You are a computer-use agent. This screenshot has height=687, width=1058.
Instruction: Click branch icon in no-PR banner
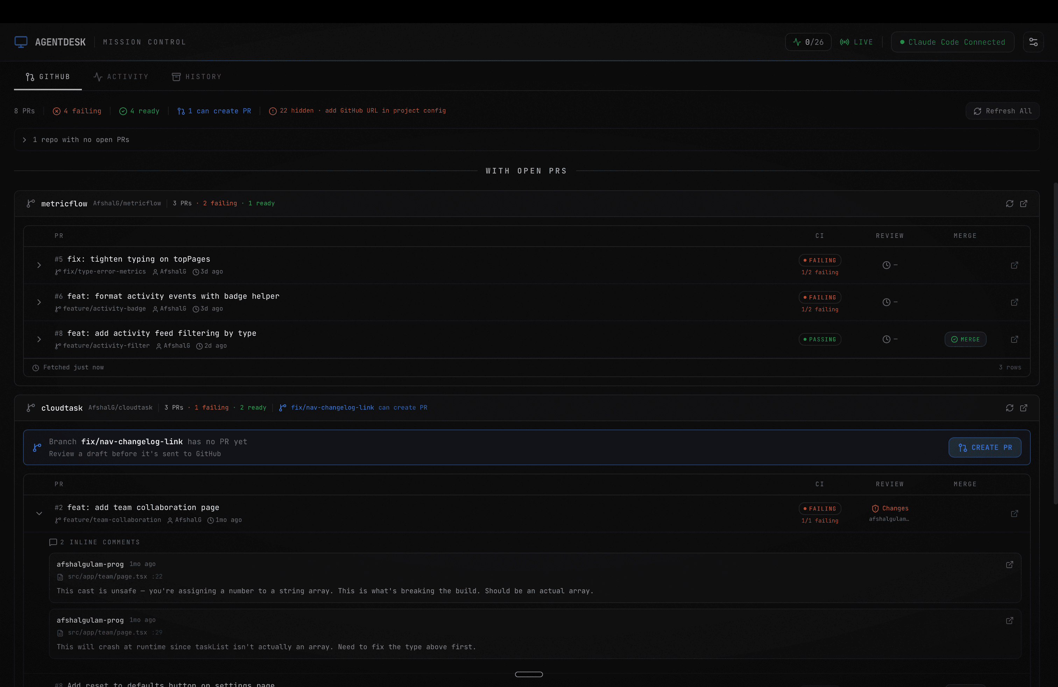[x=37, y=447]
